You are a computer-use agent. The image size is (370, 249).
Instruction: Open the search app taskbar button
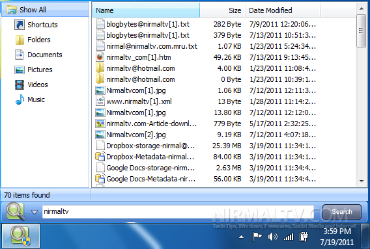21,236
